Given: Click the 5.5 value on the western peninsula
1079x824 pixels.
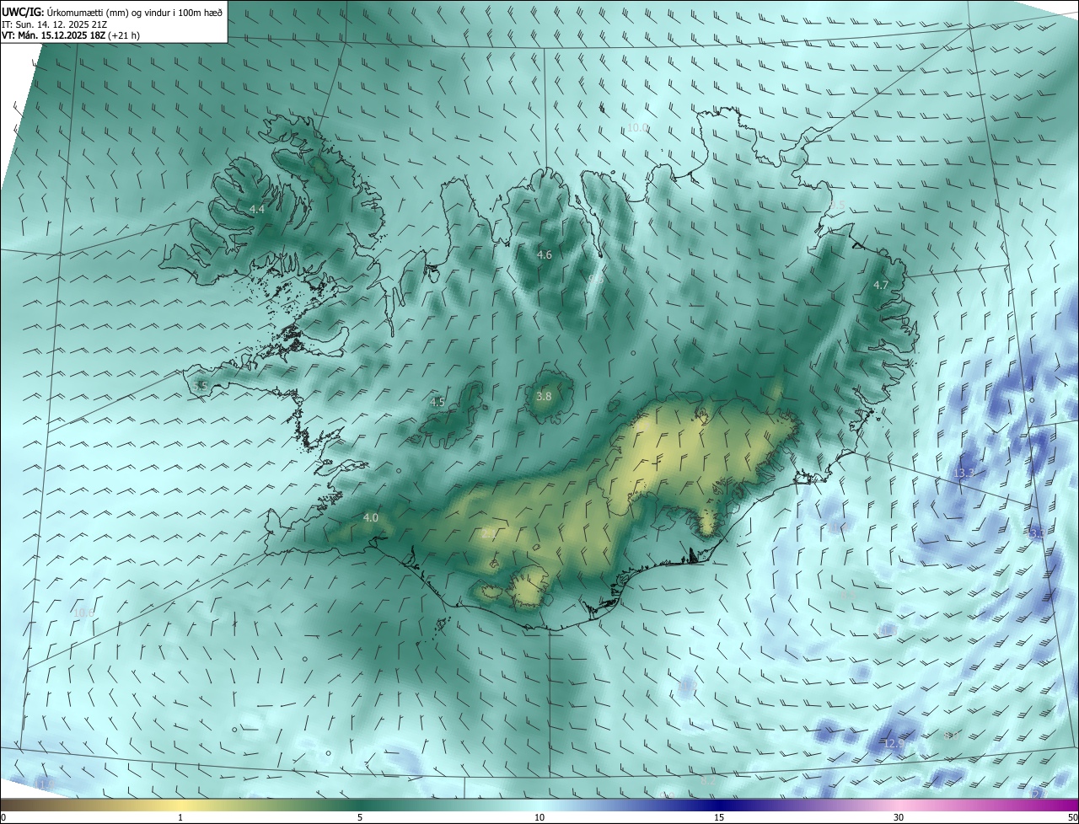Looking at the screenshot, I should [200, 386].
